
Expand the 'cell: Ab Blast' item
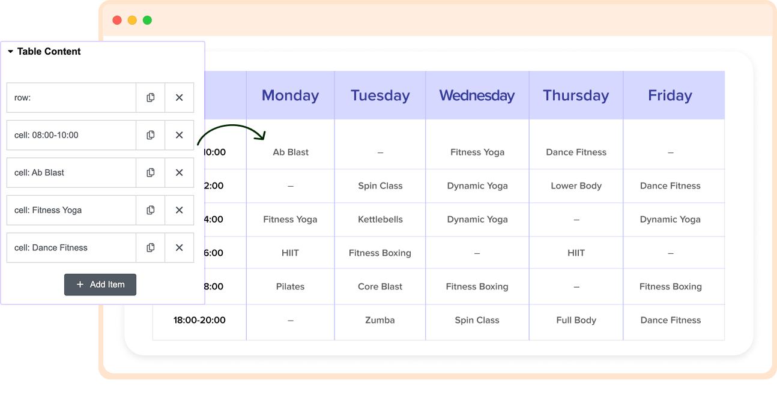[x=71, y=172]
